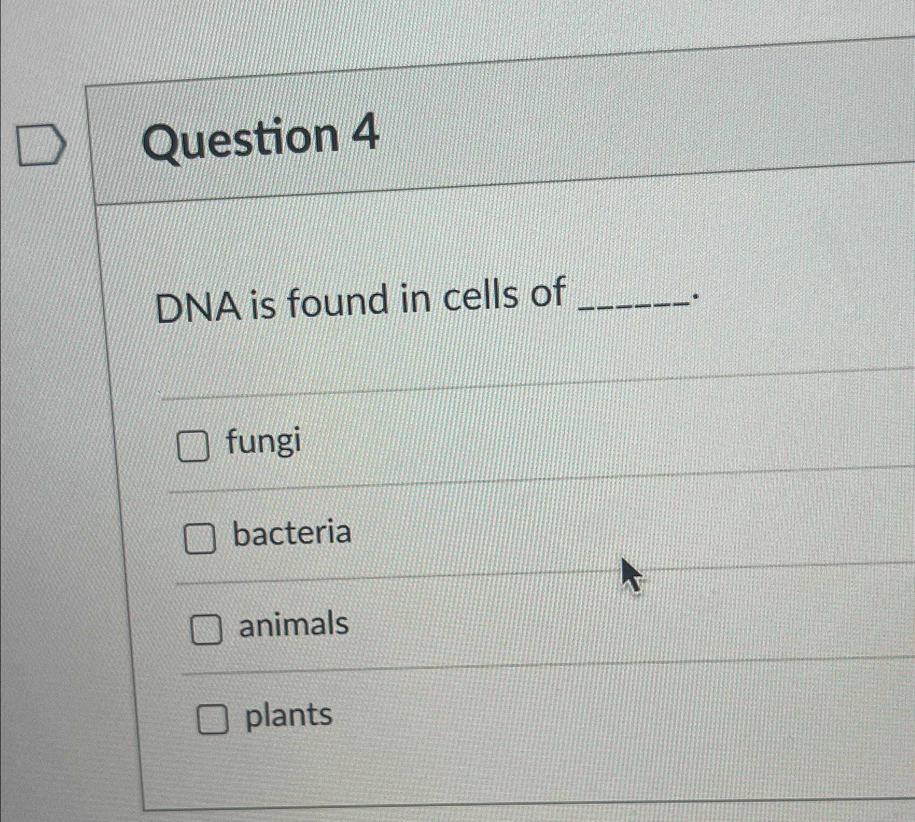The height and width of the screenshot is (822, 915).
Task: Uncheck the fungi checkbox
Action: pyautogui.click(x=195, y=446)
